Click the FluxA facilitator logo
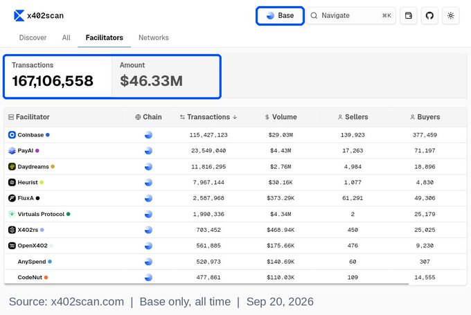This screenshot has height=315, width=471. point(12,198)
